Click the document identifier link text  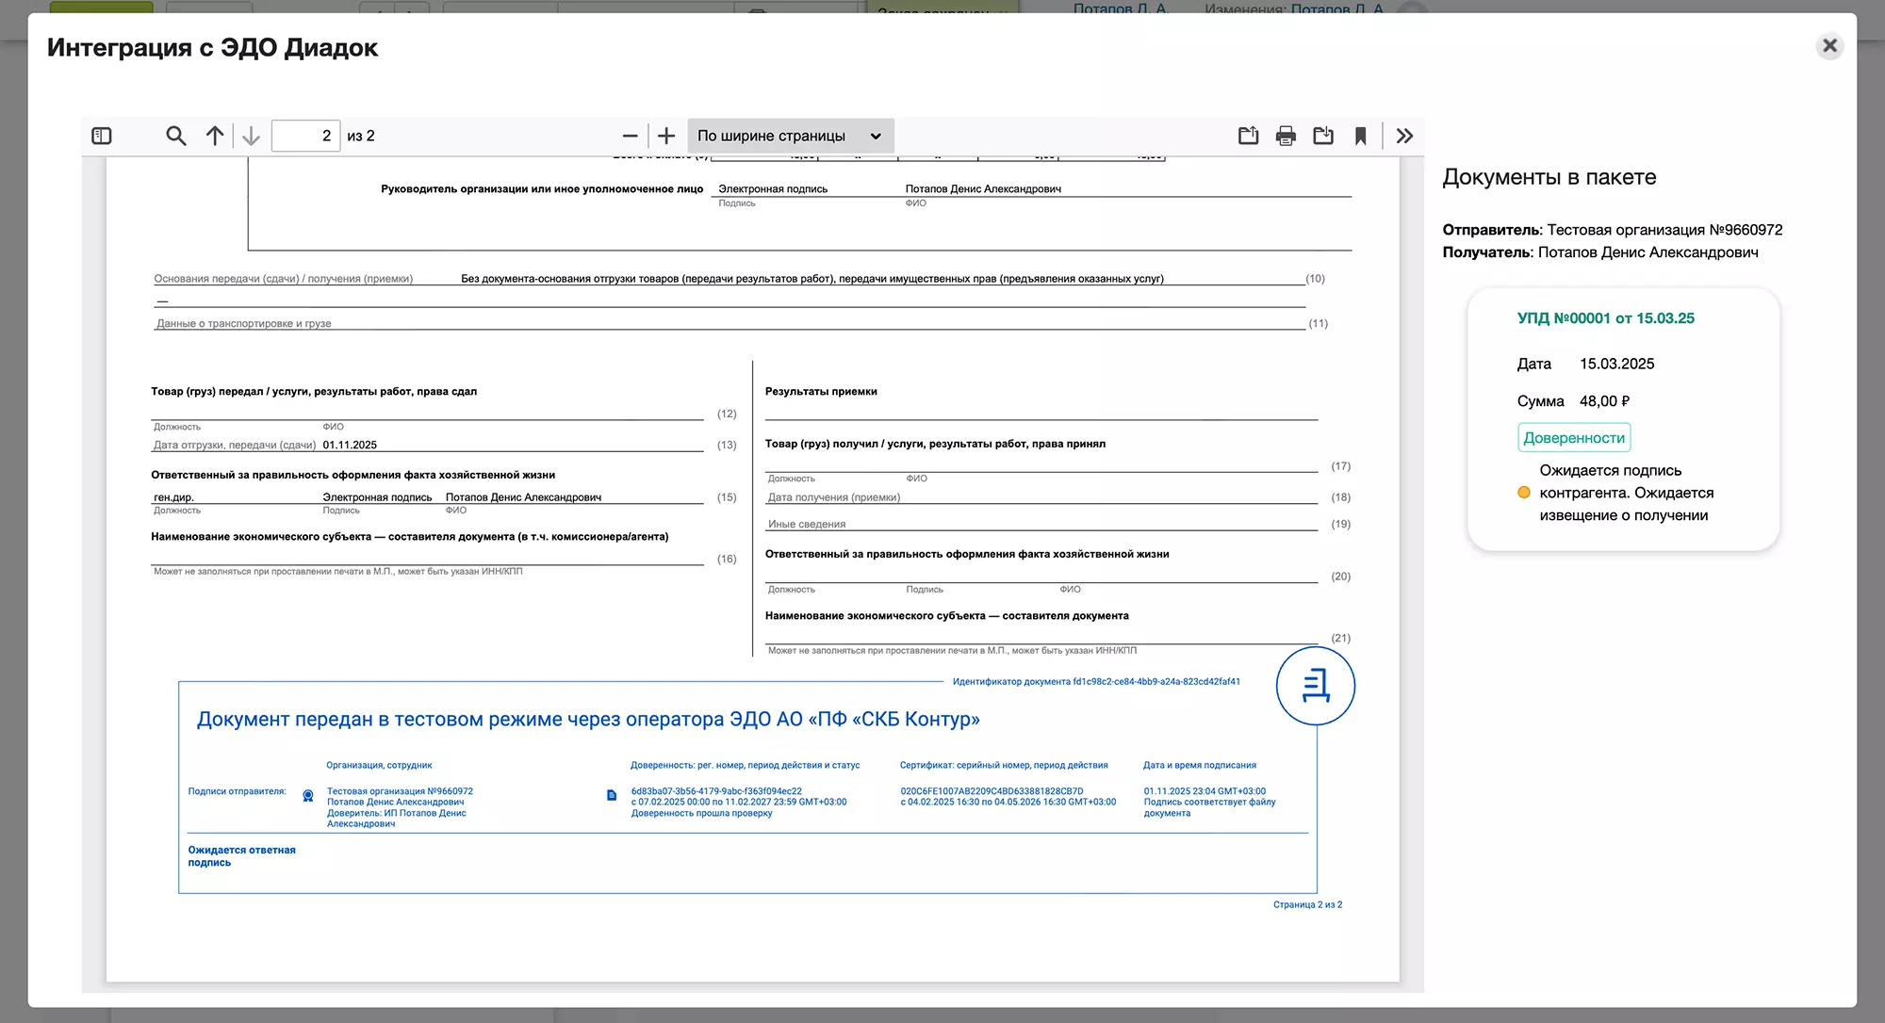point(1095,681)
